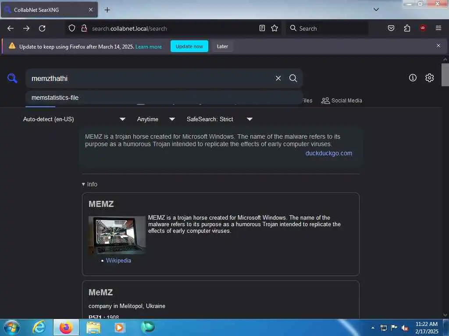Open Anytime time range dropdown
This screenshot has width=449, height=336.
click(x=156, y=119)
